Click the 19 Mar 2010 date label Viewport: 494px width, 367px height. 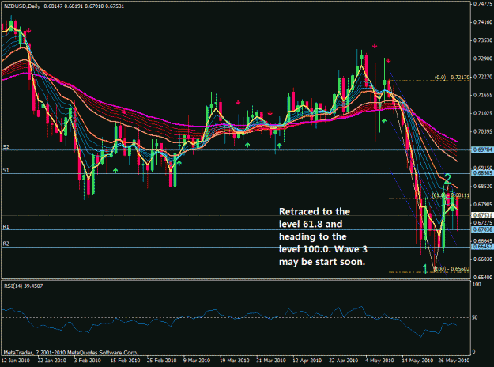(x=235, y=361)
